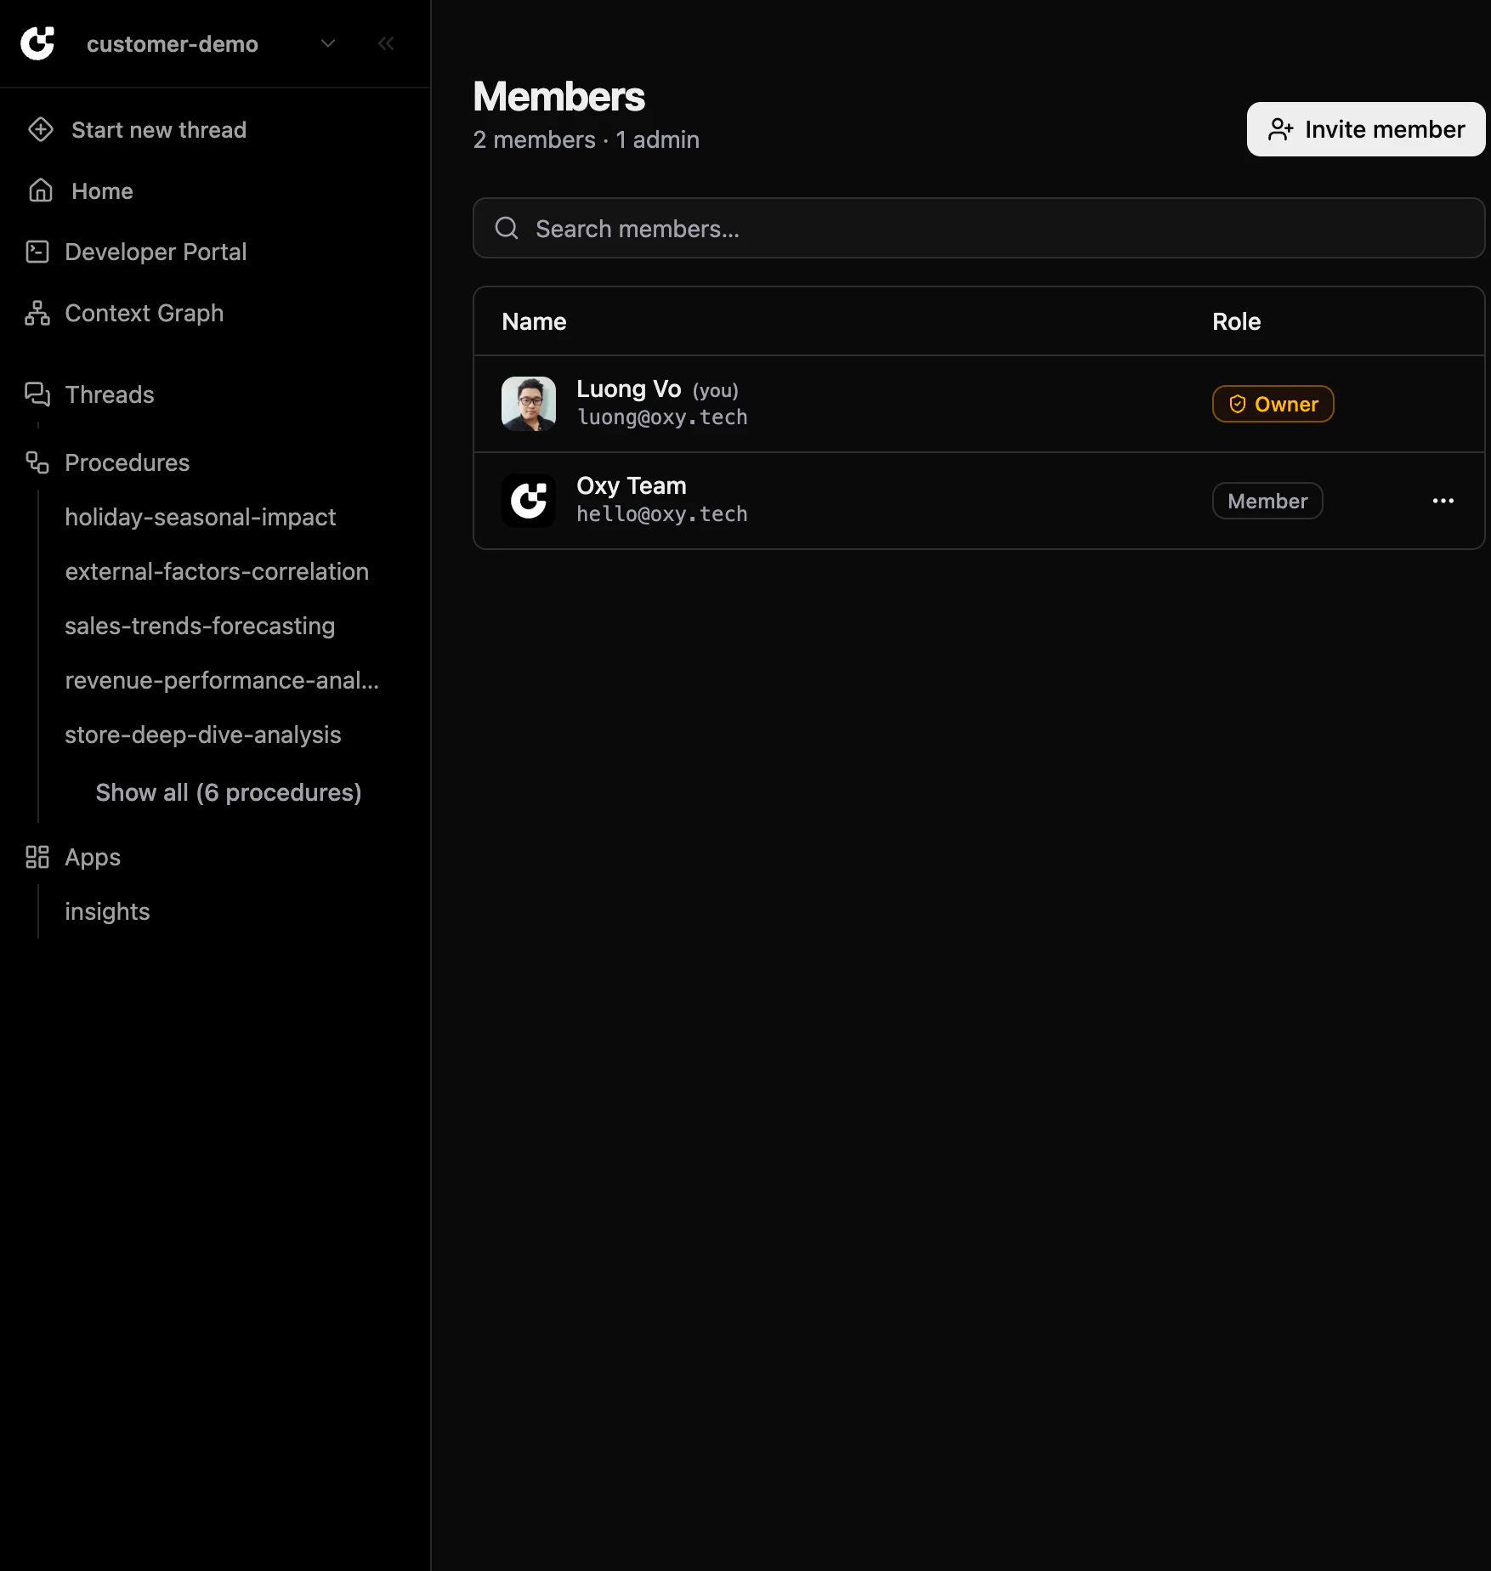Screen dimensions: 1491x1571
Task: Select the sales-trends-forecasting procedure
Action: tap(199, 626)
